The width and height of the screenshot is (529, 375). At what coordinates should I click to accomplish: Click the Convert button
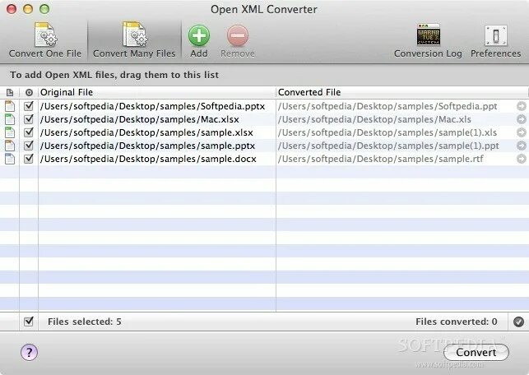click(x=476, y=353)
